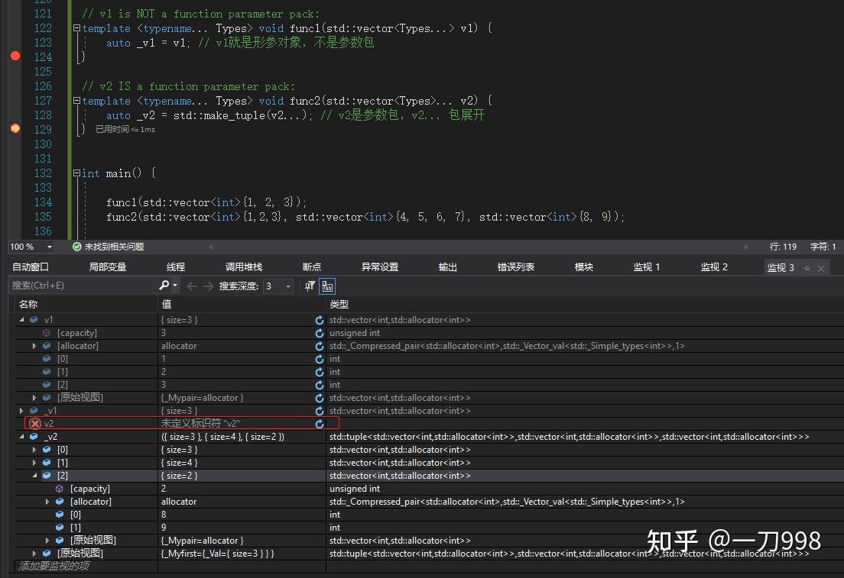Collapse the v1 watch entry
The width and height of the screenshot is (844, 578).
click(x=21, y=320)
